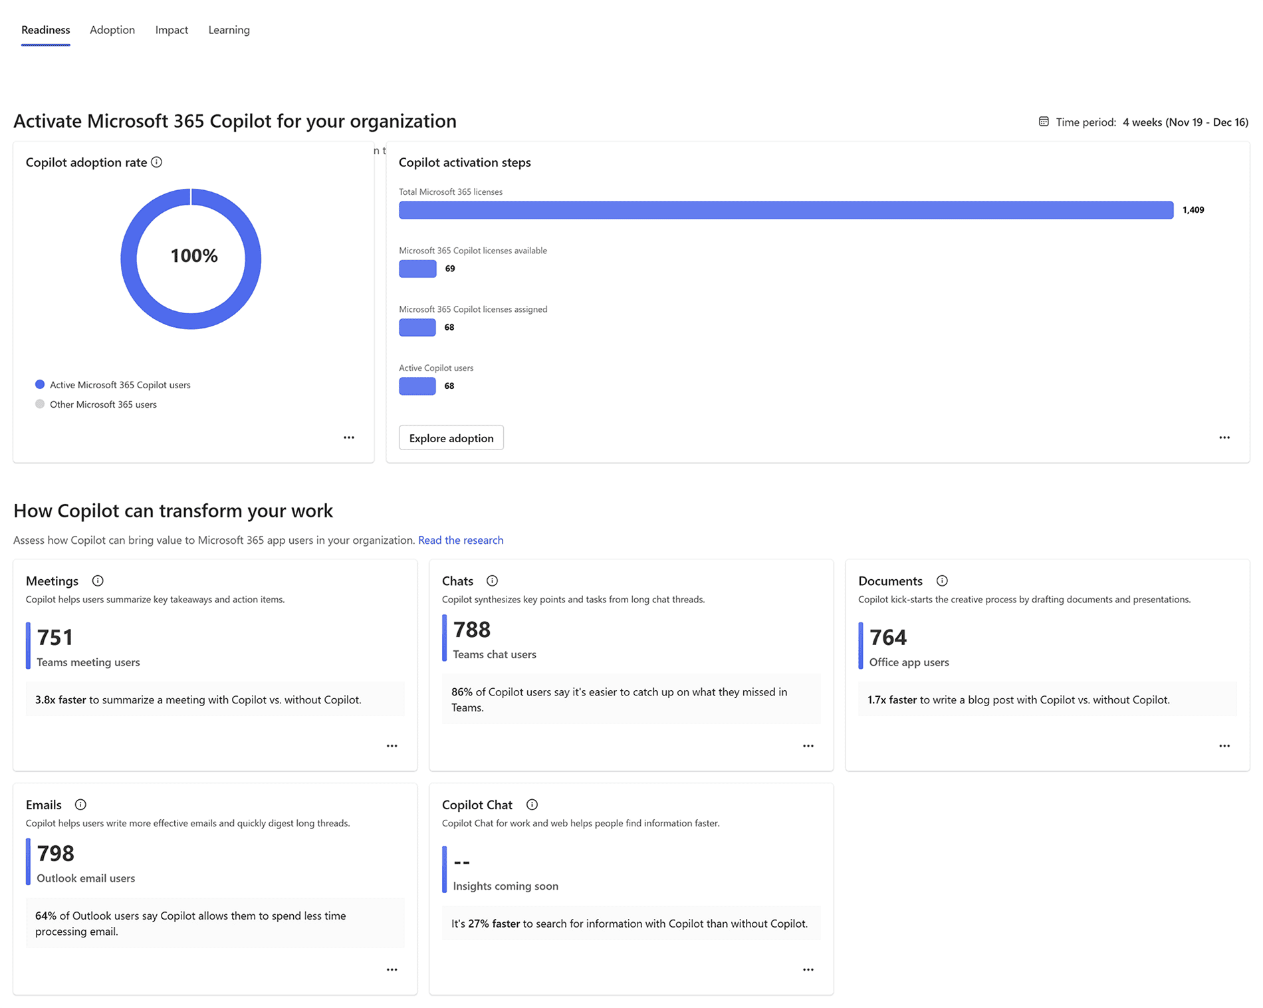The height and width of the screenshot is (1008, 1263).
Task: Toggle Active Microsoft 365 Copilot users legend dot
Action: 40,384
